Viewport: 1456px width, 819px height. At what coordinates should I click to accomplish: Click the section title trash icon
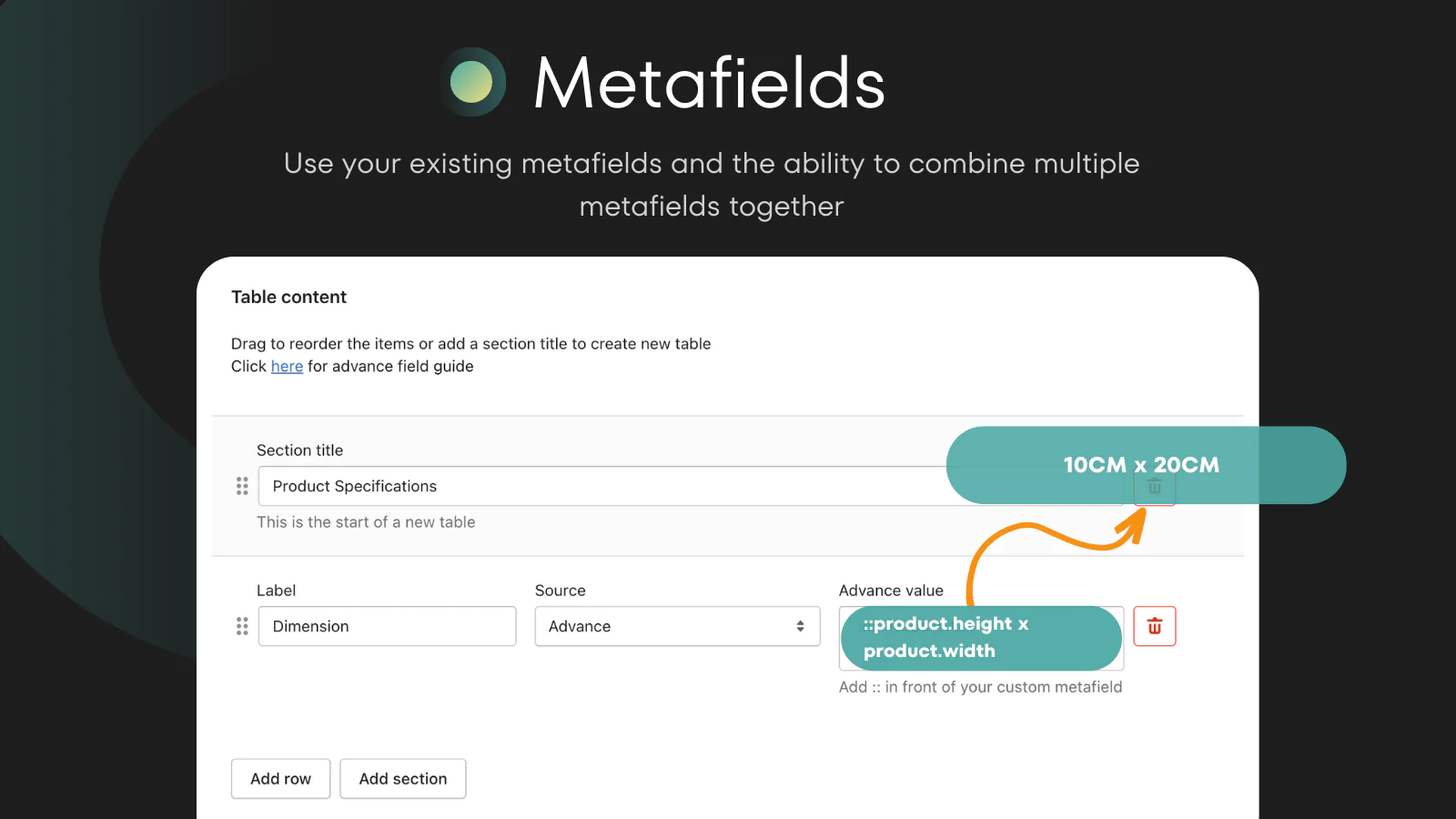(x=1154, y=489)
